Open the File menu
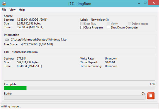Image resolution: width=159 pixels, height=109 pixels. point(4,10)
